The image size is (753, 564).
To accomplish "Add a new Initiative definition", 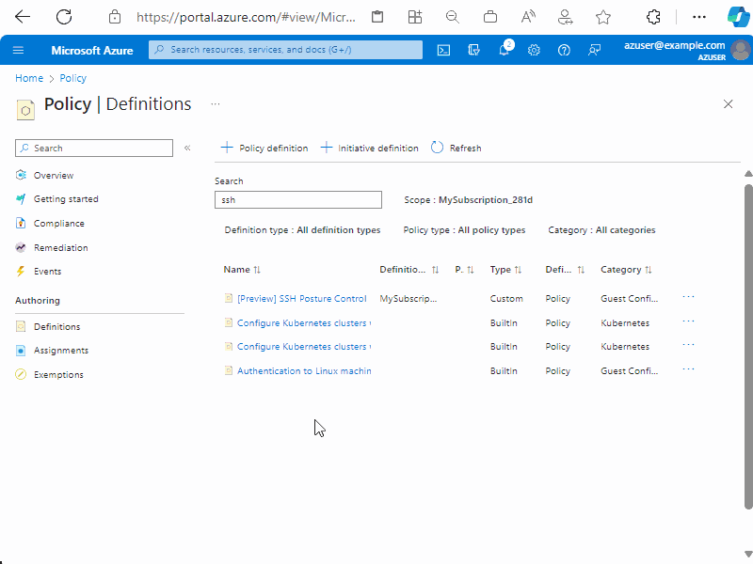I will coord(369,148).
